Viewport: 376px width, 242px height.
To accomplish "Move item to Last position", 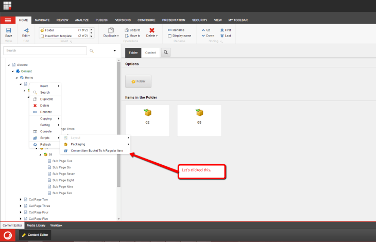I will pyautogui.click(x=226, y=36).
